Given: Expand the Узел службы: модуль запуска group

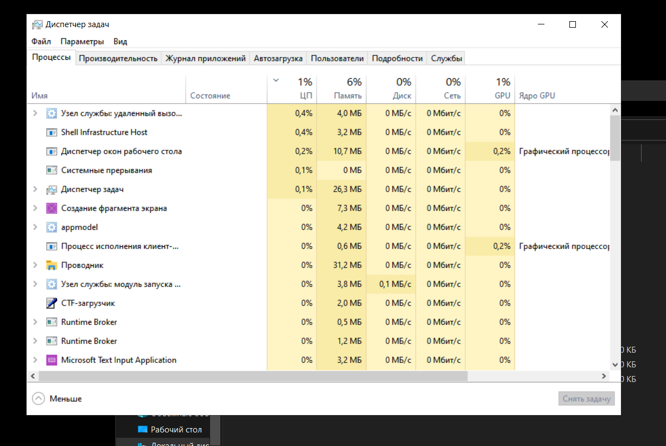Looking at the screenshot, I should point(35,284).
